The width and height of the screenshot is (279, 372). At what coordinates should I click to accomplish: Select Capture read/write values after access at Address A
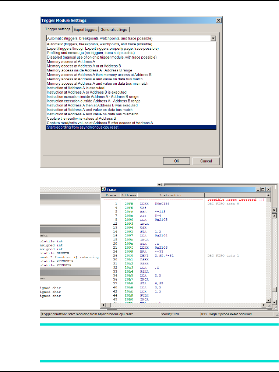(131, 123)
